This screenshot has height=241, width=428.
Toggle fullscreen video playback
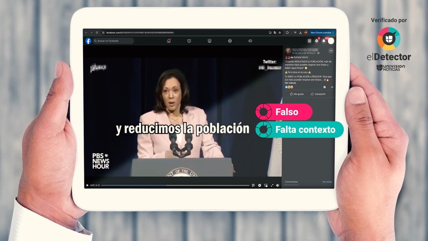272,184
